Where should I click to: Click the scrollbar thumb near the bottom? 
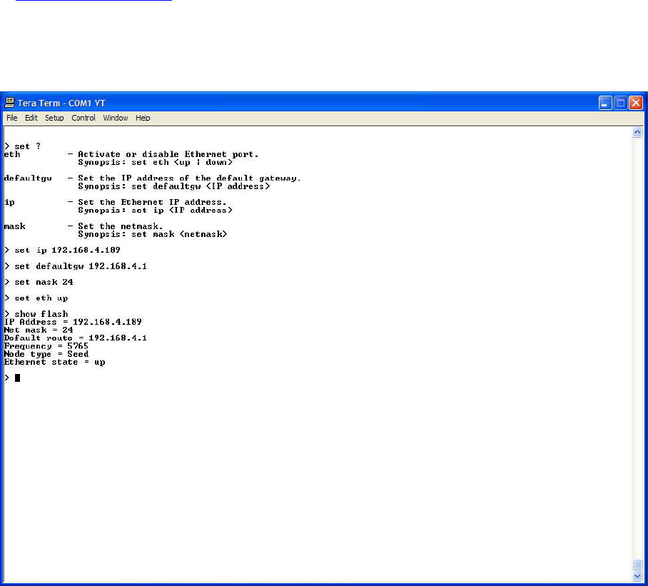click(637, 565)
